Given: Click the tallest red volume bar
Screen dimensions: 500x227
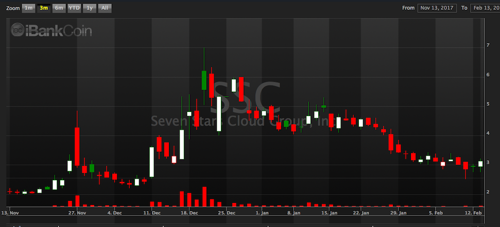Looking at the screenshot, I should coord(204,197).
